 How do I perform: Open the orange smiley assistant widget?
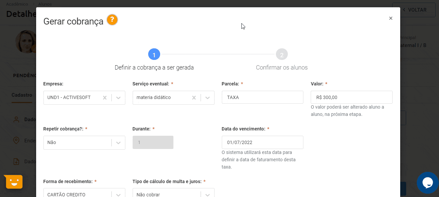point(14,182)
